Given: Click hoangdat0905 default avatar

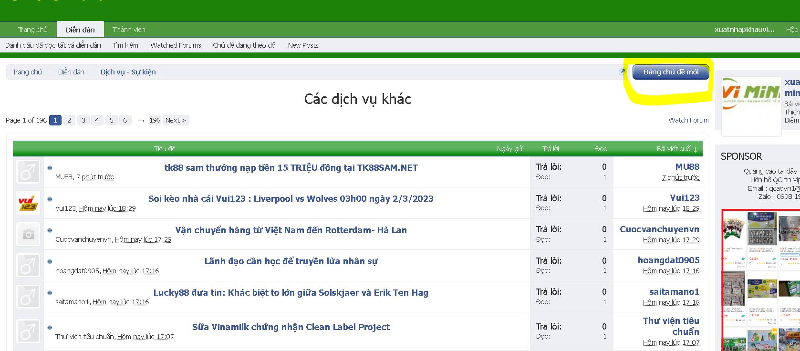Looking at the screenshot, I should coord(28,265).
